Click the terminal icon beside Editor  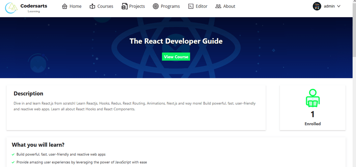pyautogui.click(x=191, y=6)
